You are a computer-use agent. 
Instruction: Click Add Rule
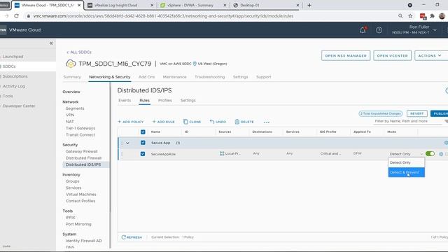coord(163,122)
